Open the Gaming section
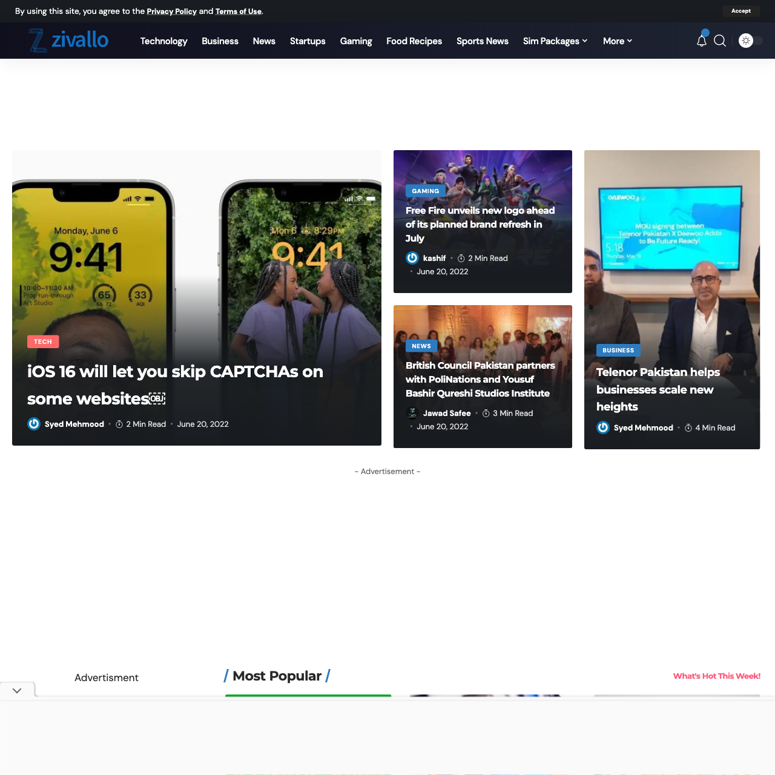 tap(356, 41)
